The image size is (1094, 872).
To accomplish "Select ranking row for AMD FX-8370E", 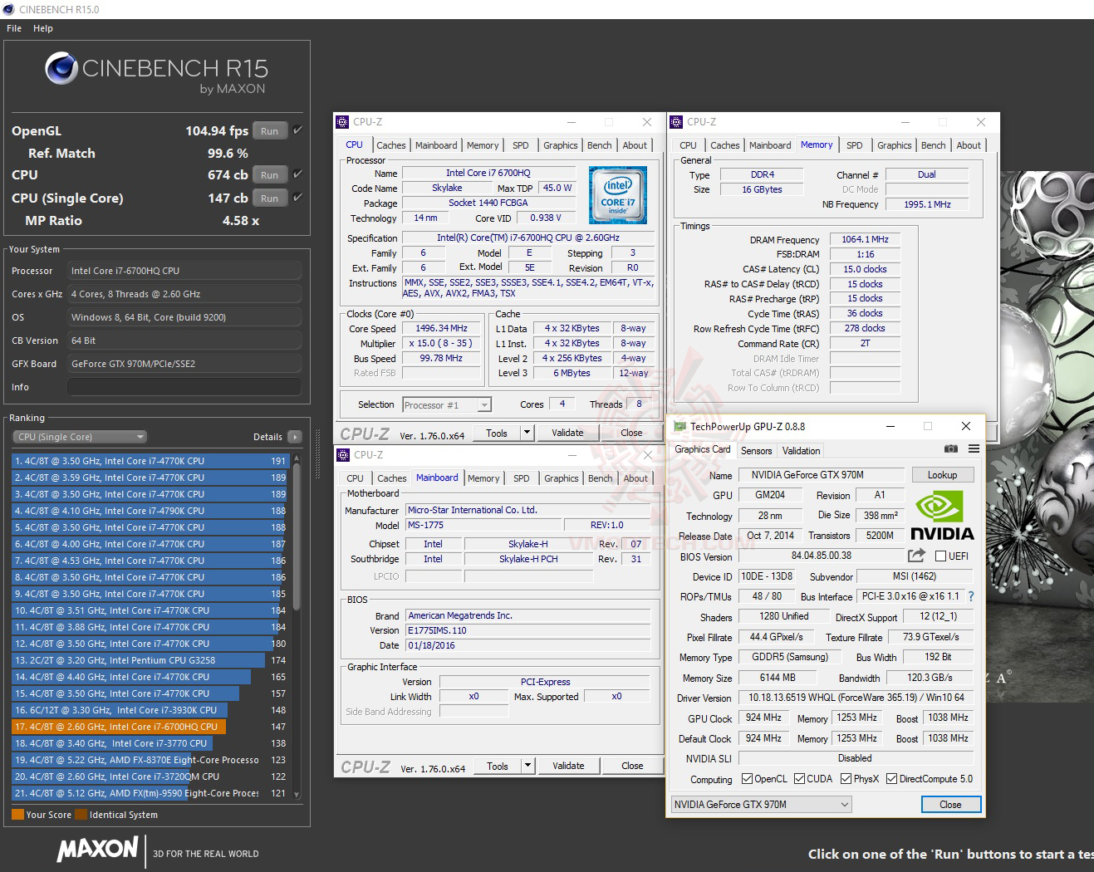I will tap(150, 760).
